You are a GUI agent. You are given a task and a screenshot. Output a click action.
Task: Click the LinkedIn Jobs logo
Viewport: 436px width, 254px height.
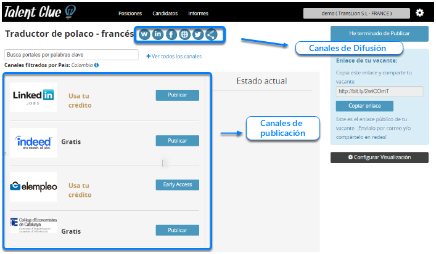click(x=33, y=97)
